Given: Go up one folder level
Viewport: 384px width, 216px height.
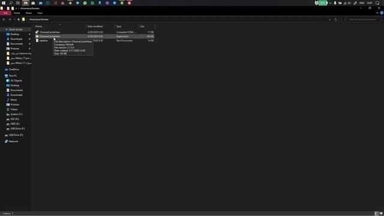Looking at the screenshot, I should point(19,19).
